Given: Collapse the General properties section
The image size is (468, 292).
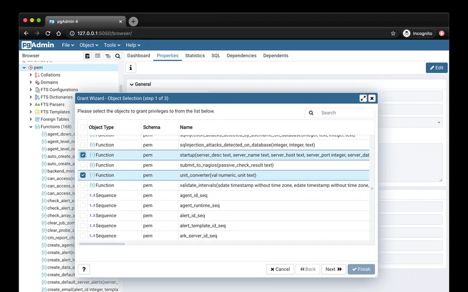Looking at the screenshot, I should point(131,84).
